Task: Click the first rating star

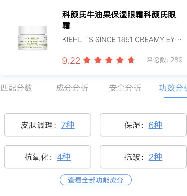Action: click(x=87, y=60)
